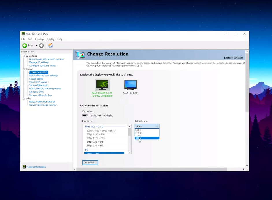Screen dimensions: 272x200
Task: Open Rotate display task
Action: 36,79
